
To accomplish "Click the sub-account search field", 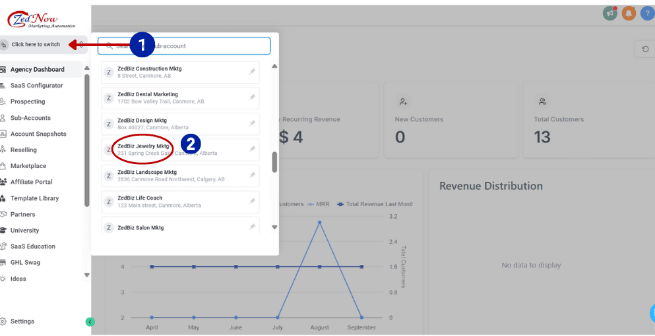I will pyautogui.click(x=184, y=46).
